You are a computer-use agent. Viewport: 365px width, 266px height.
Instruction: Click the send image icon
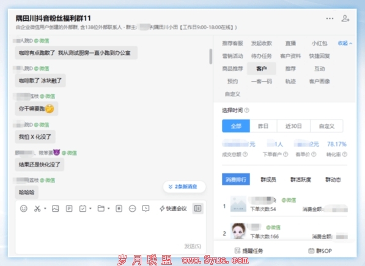point(56,209)
